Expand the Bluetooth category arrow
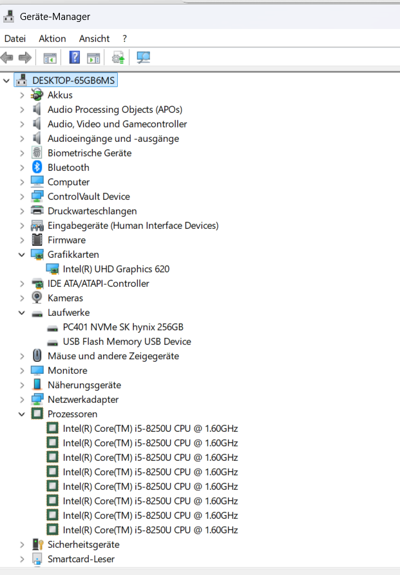 coord(22,168)
